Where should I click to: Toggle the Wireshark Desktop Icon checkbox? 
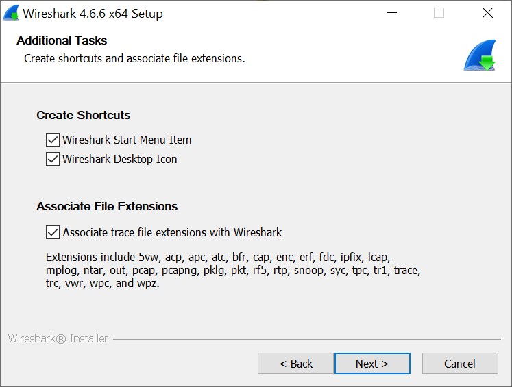[x=53, y=159]
